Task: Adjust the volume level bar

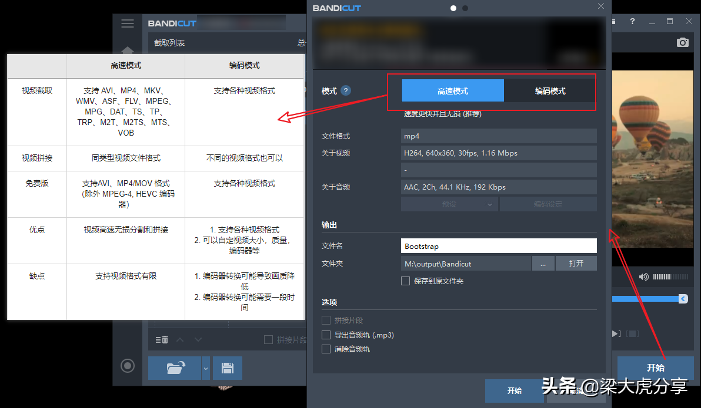Action: click(670, 277)
